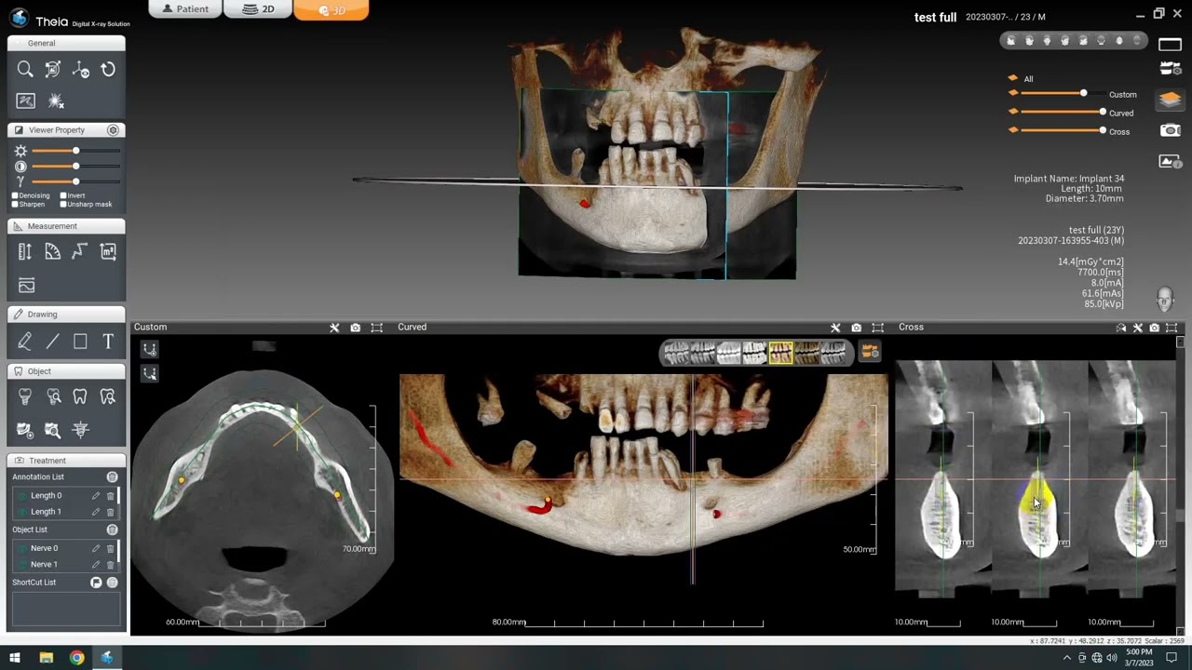The height and width of the screenshot is (670, 1192).
Task: Enable the Invert checkbox
Action: (63, 196)
